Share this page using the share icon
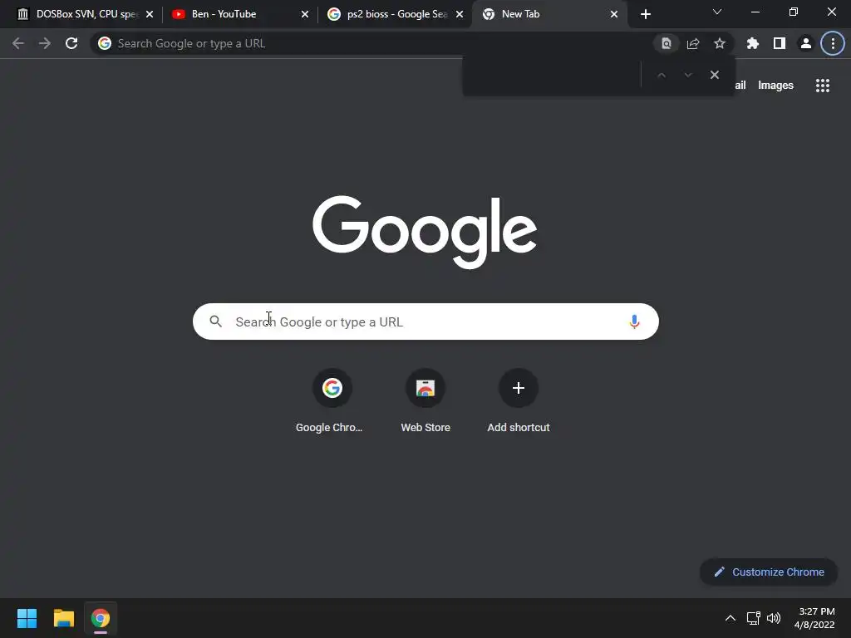This screenshot has height=638, width=851. coord(693,43)
